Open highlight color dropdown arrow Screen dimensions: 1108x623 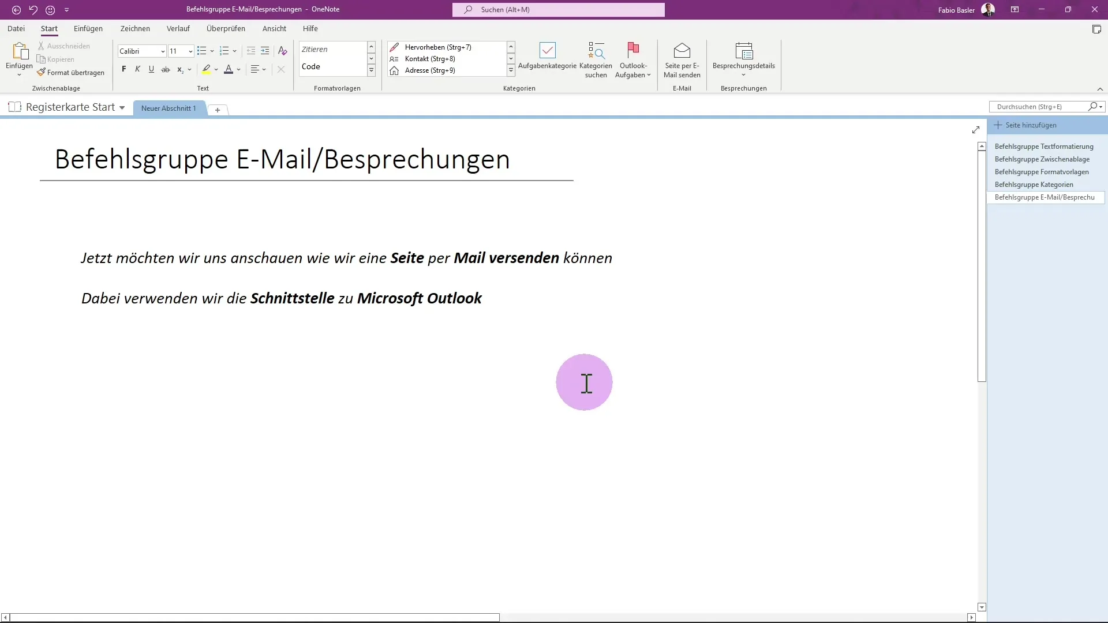(216, 69)
